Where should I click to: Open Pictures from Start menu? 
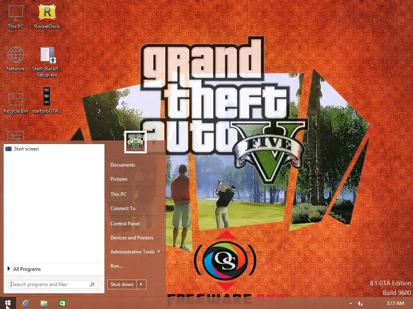(x=119, y=179)
